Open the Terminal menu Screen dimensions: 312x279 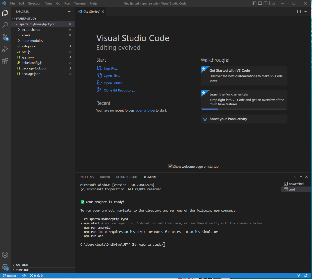80,3
